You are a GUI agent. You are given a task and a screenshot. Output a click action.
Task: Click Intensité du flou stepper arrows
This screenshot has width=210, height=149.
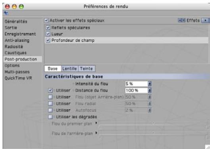tap(150, 84)
